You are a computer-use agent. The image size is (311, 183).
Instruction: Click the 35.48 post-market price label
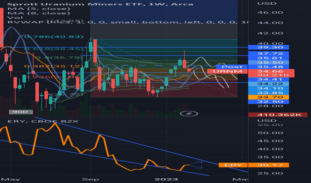point(268,67)
